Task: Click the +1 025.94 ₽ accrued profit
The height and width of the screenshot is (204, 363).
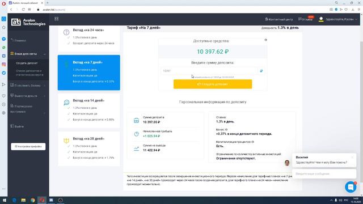Action: pos(151,136)
